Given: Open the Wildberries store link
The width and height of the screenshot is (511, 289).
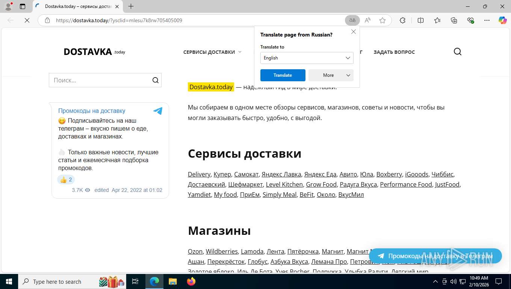Looking at the screenshot, I should 222,251.
